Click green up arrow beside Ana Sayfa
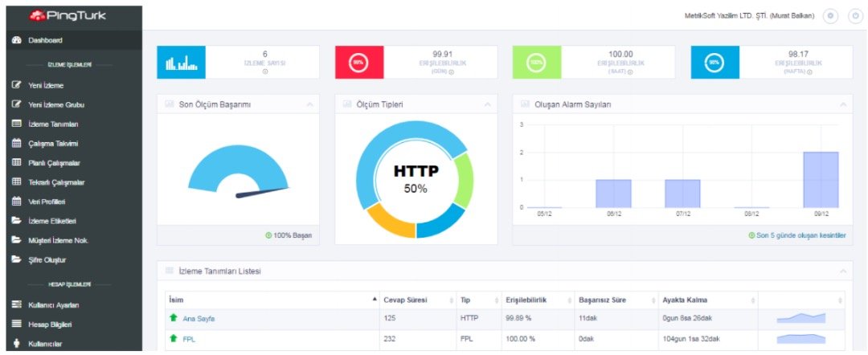The width and height of the screenshot is (868, 355). (174, 319)
